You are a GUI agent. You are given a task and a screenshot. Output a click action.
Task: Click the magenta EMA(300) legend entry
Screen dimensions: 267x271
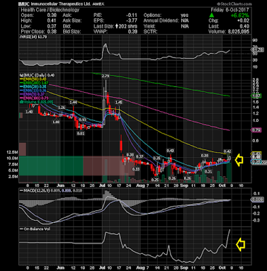pyautogui.click(x=33, y=98)
